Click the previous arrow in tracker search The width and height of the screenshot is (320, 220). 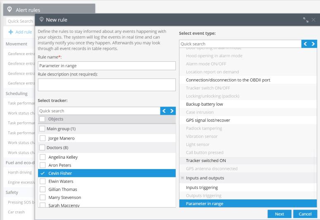click(164, 111)
